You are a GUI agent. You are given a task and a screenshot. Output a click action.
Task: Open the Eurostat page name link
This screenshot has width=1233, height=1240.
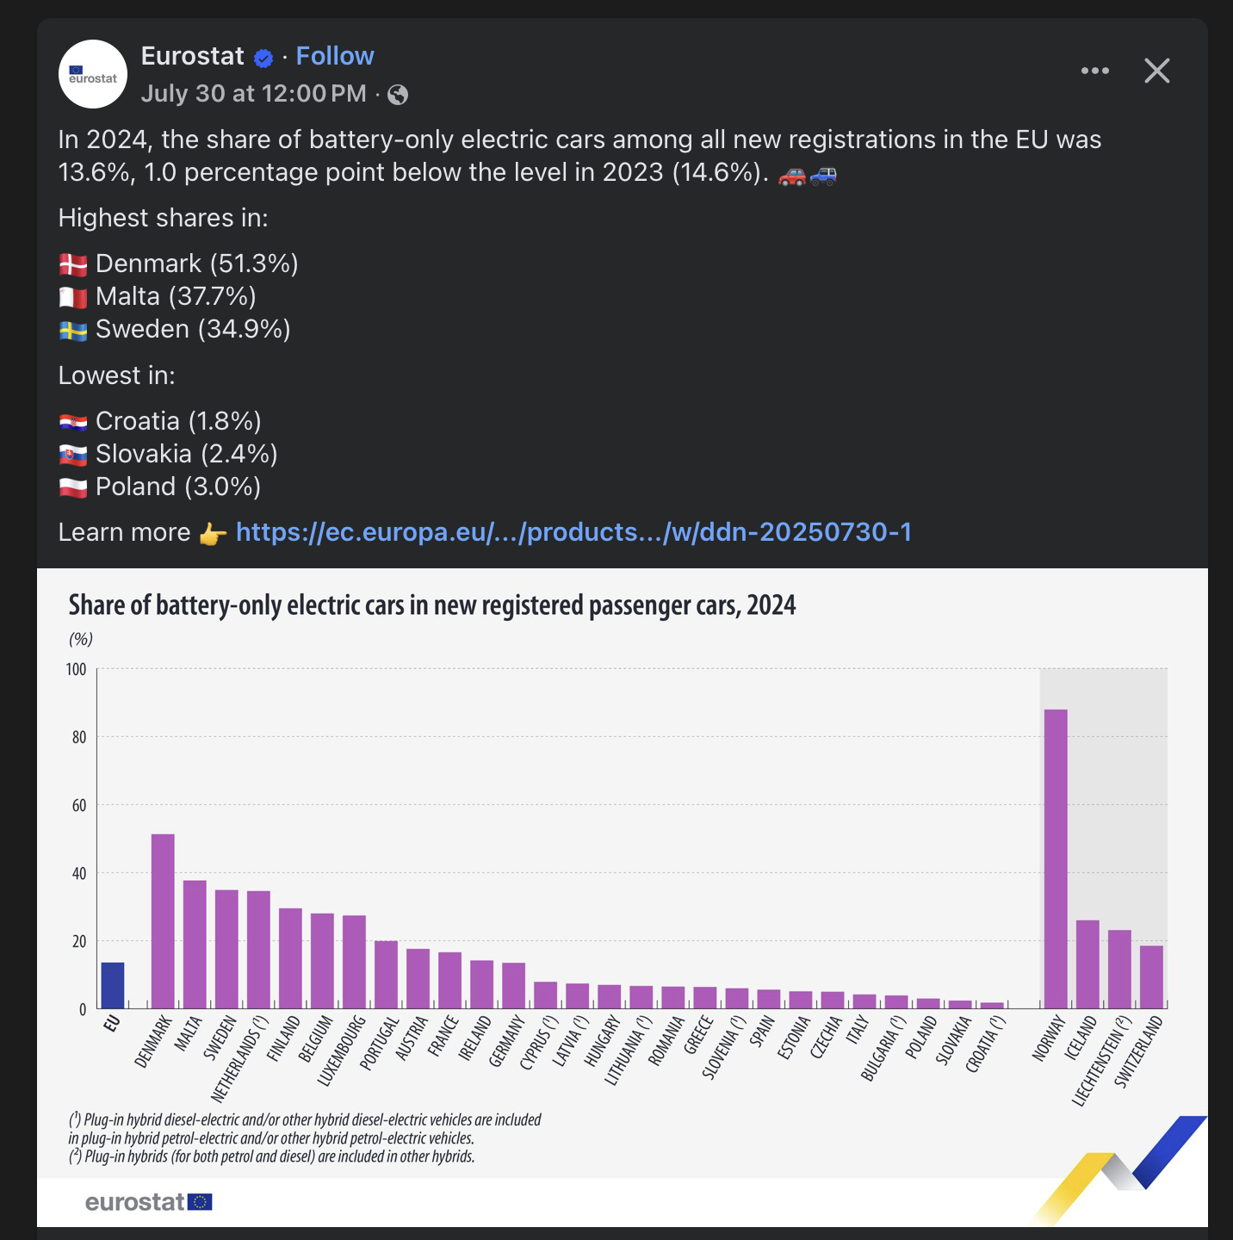click(192, 56)
